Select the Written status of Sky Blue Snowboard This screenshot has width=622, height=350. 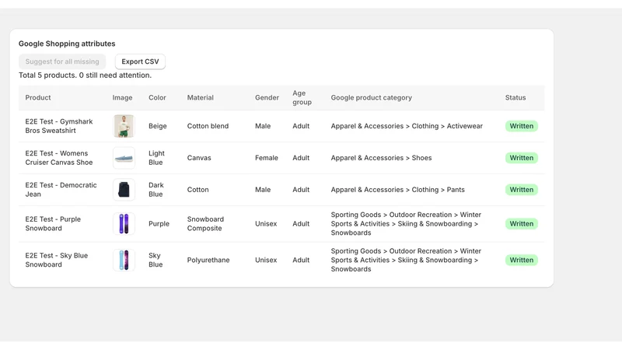point(521,260)
